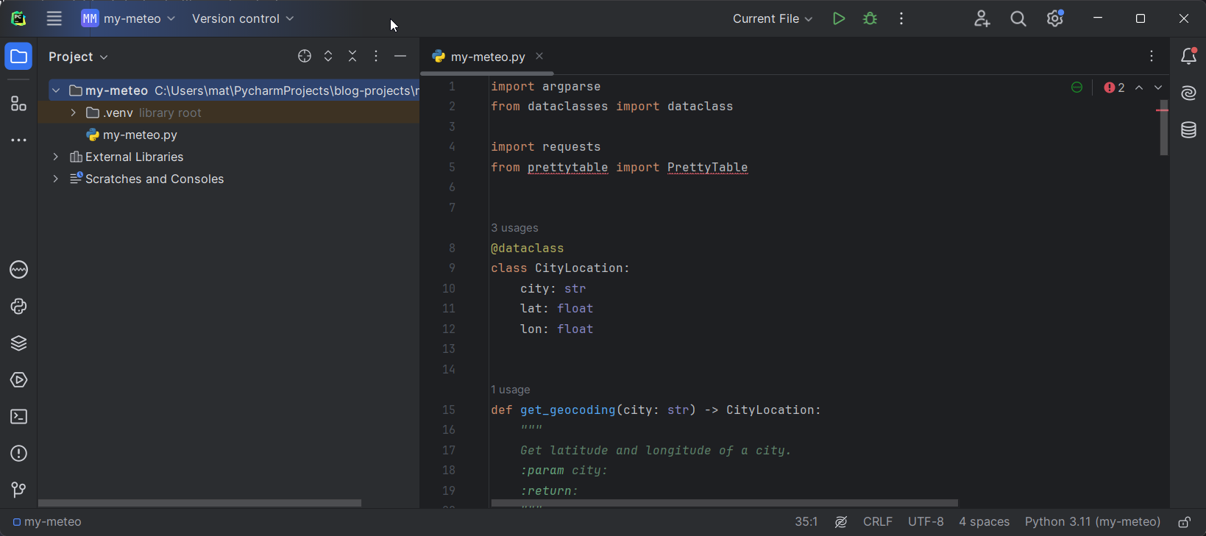
Task: Open the Problems tool window
Action: point(18,454)
